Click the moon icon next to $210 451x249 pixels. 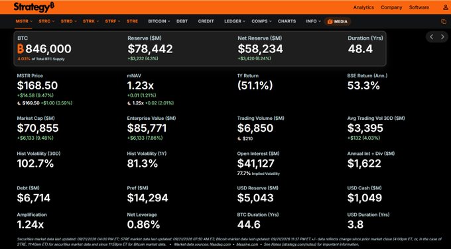click(x=239, y=138)
